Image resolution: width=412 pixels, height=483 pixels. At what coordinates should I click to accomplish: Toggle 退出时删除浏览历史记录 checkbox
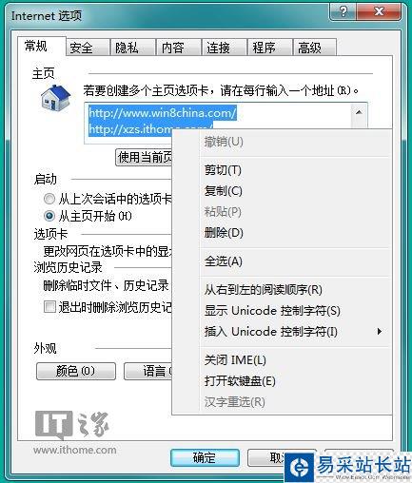(x=49, y=307)
